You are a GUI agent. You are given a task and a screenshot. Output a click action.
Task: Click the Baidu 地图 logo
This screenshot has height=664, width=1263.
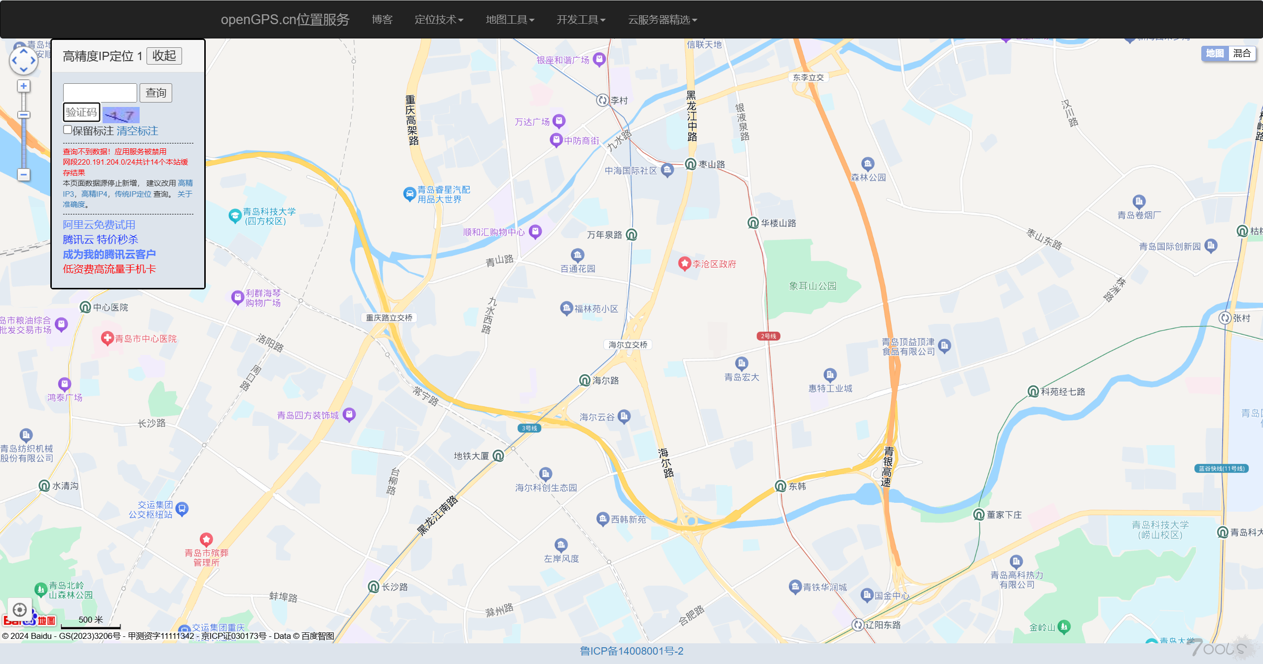[x=30, y=620]
